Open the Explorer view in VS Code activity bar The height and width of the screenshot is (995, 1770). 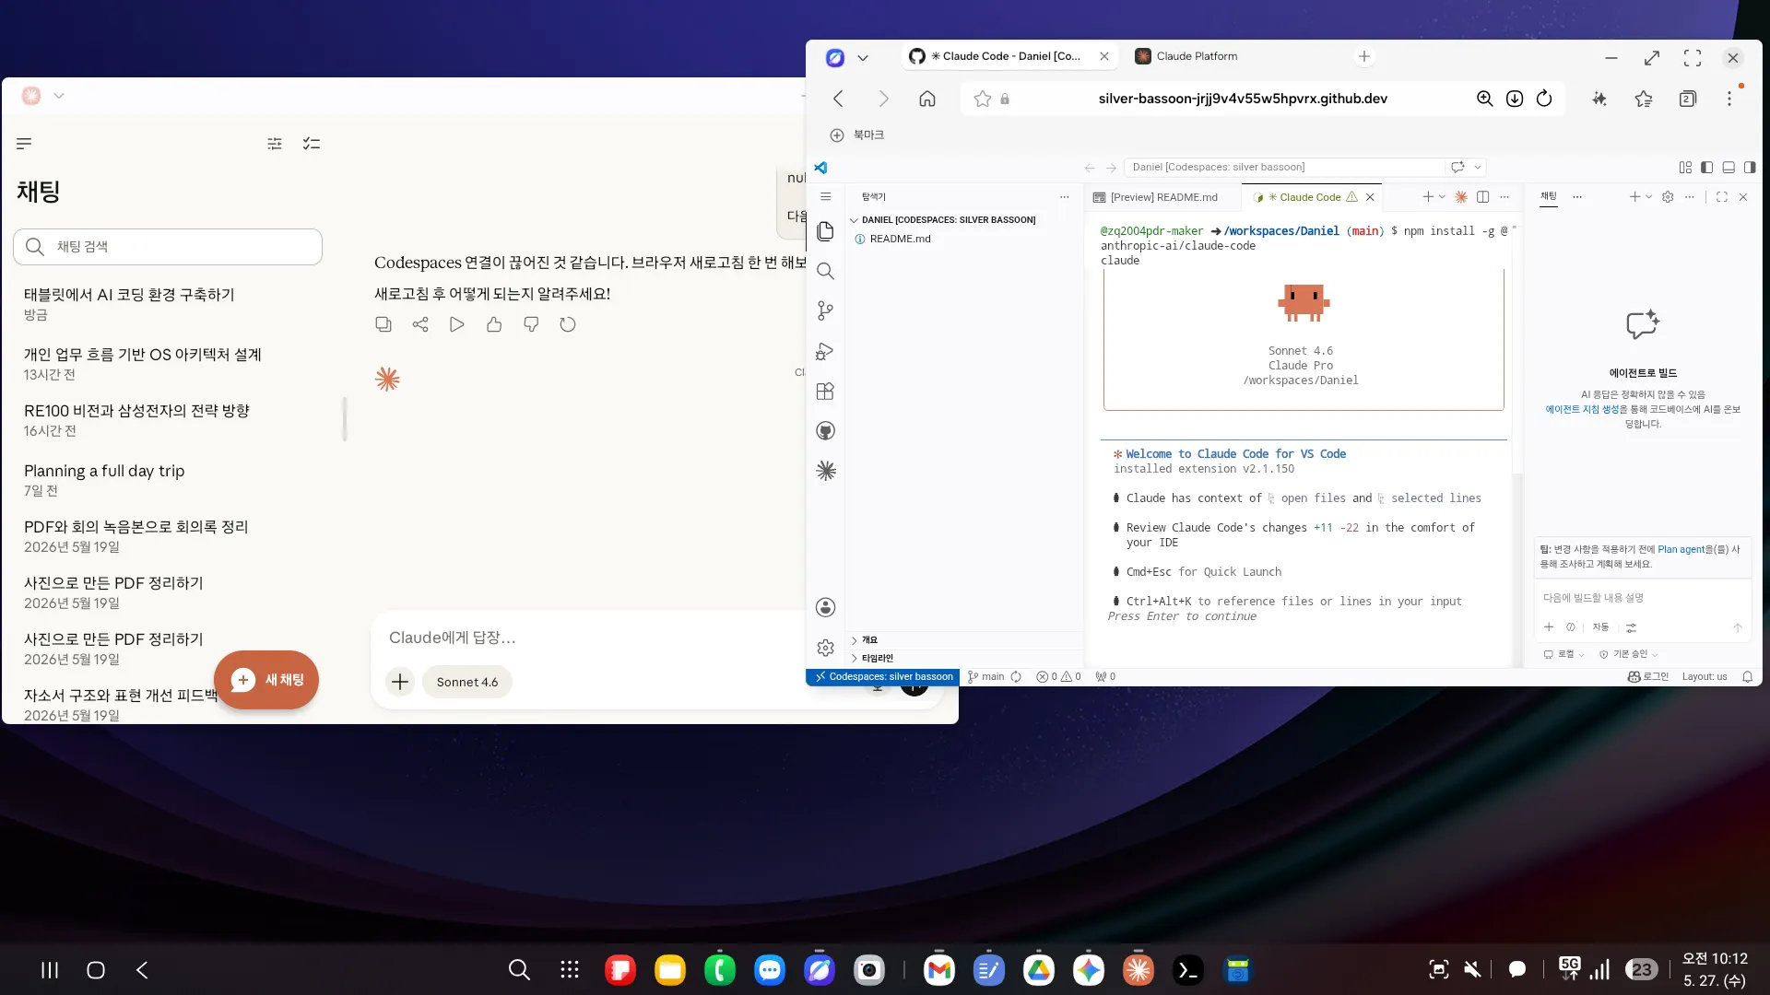click(825, 231)
